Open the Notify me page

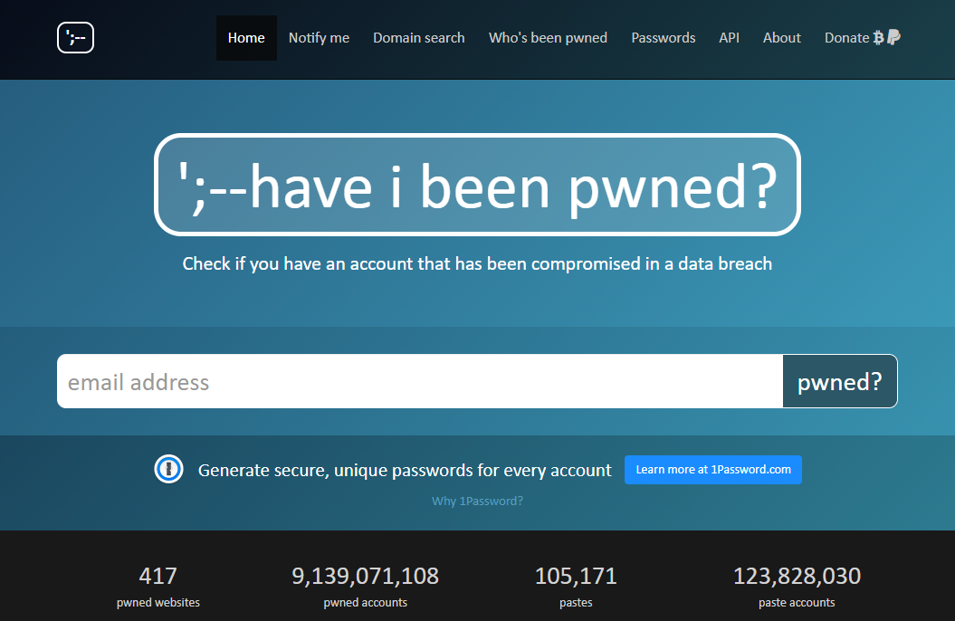319,38
